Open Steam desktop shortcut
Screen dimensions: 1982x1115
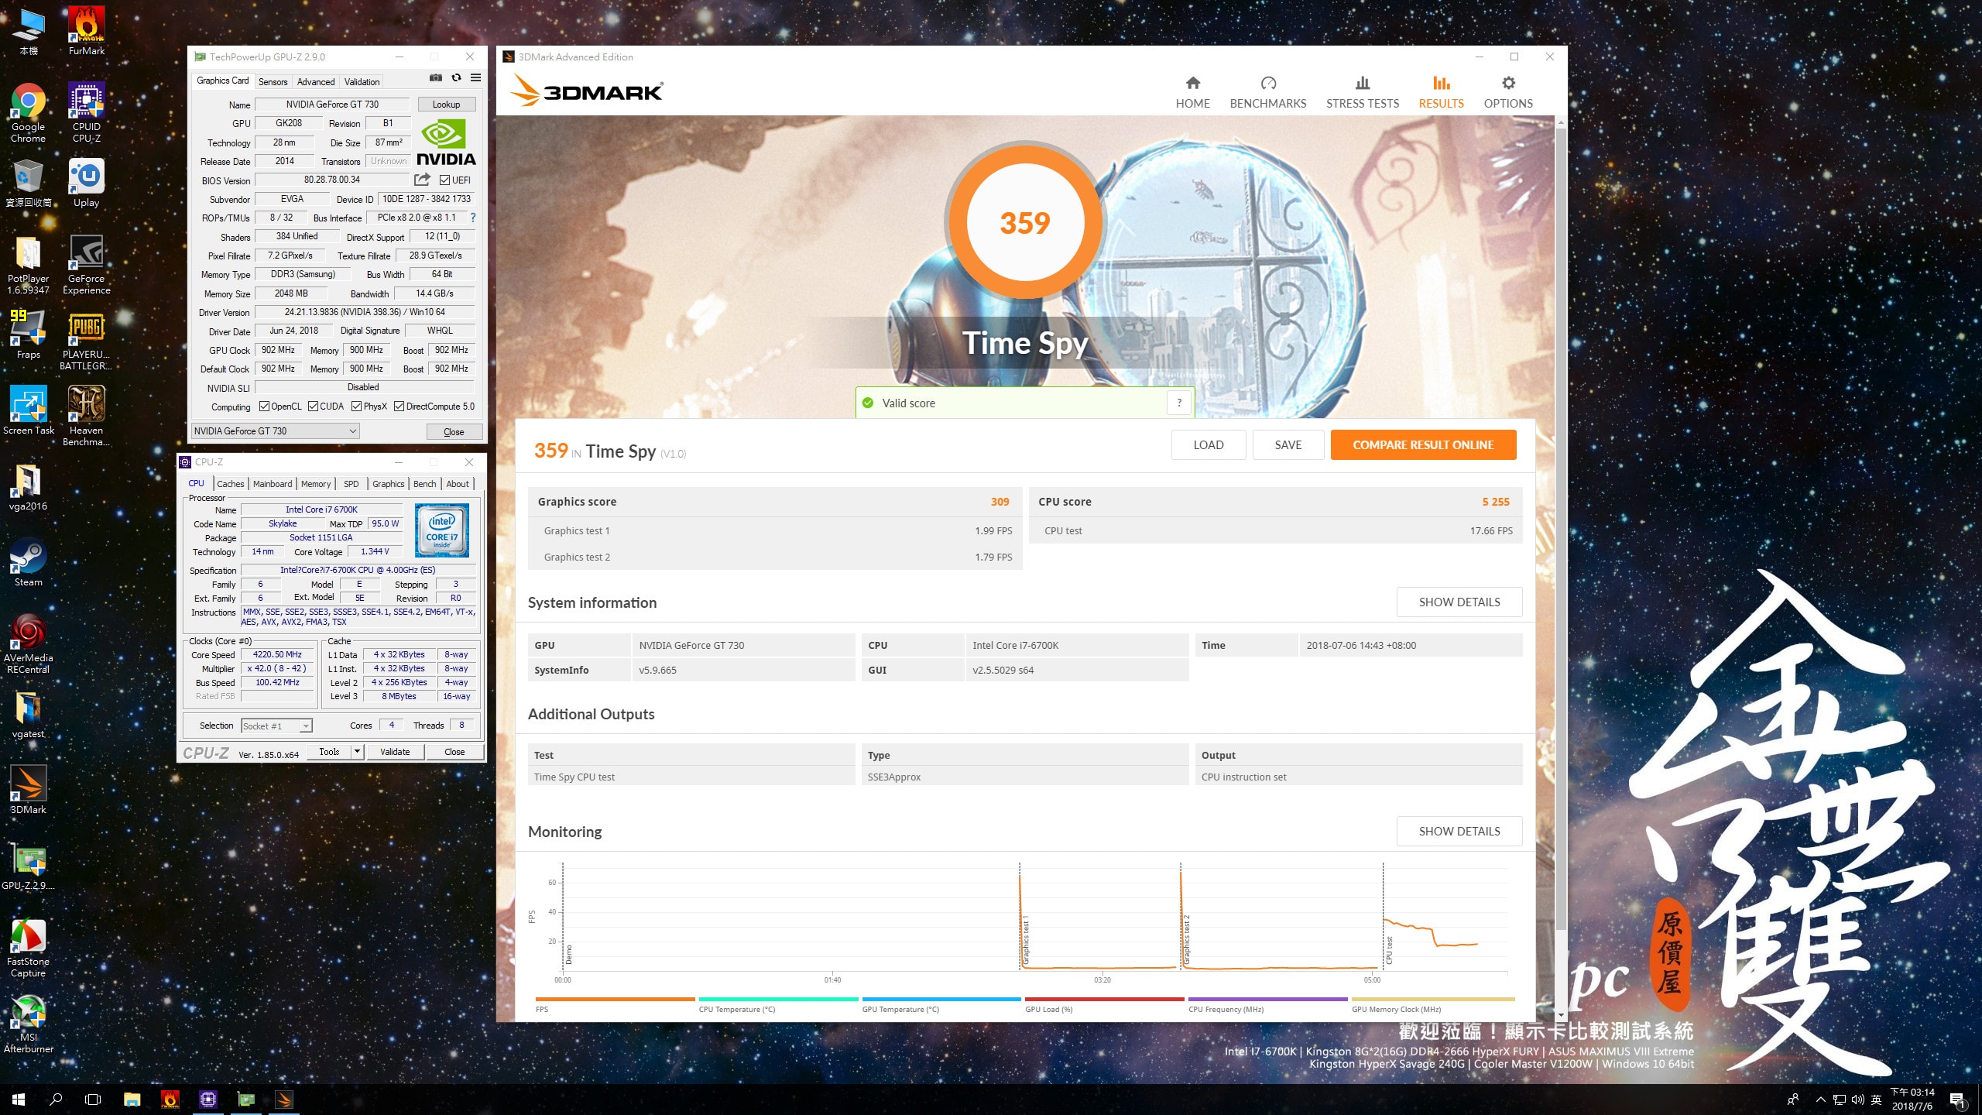(28, 562)
